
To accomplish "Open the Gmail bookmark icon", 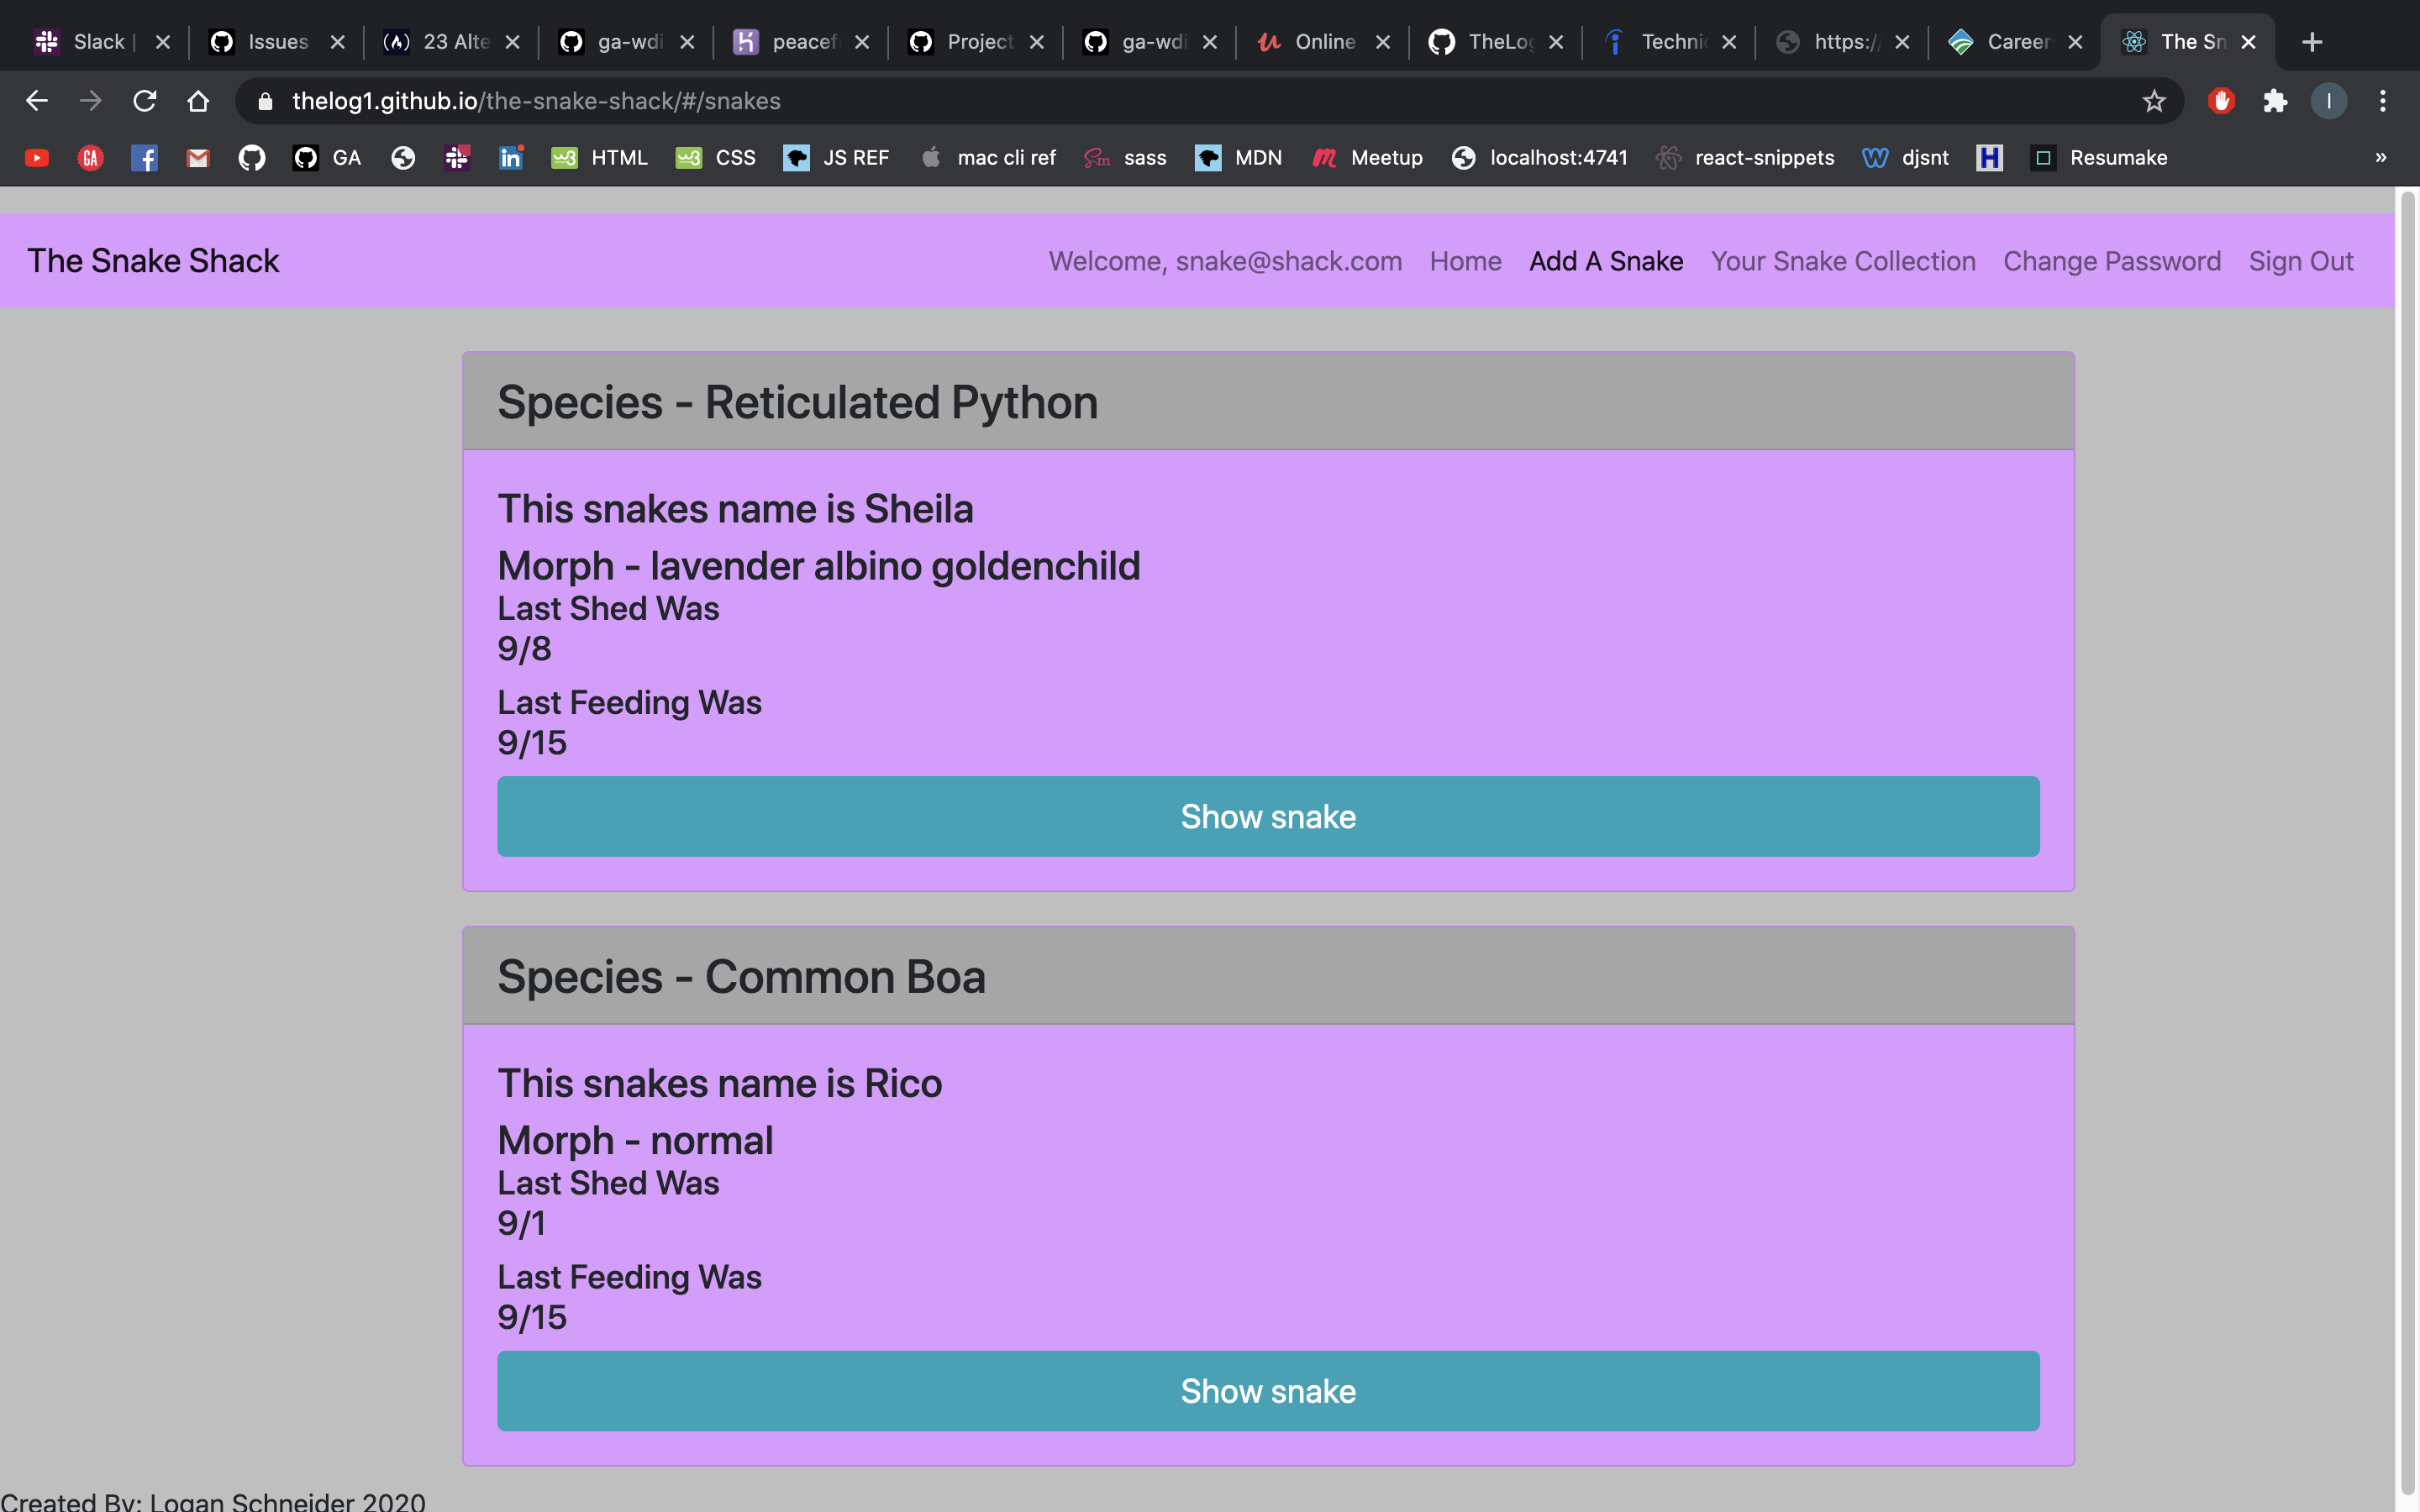I will pyautogui.click(x=198, y=158).
